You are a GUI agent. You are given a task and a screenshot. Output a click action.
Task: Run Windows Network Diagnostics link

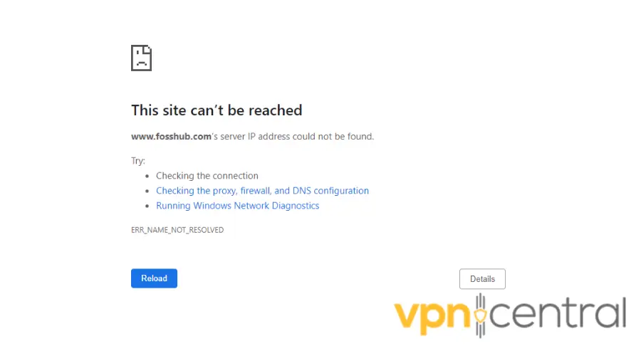pos(237,206)
